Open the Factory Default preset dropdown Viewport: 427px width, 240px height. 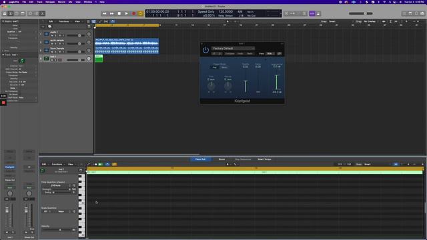tap(233, 49)
